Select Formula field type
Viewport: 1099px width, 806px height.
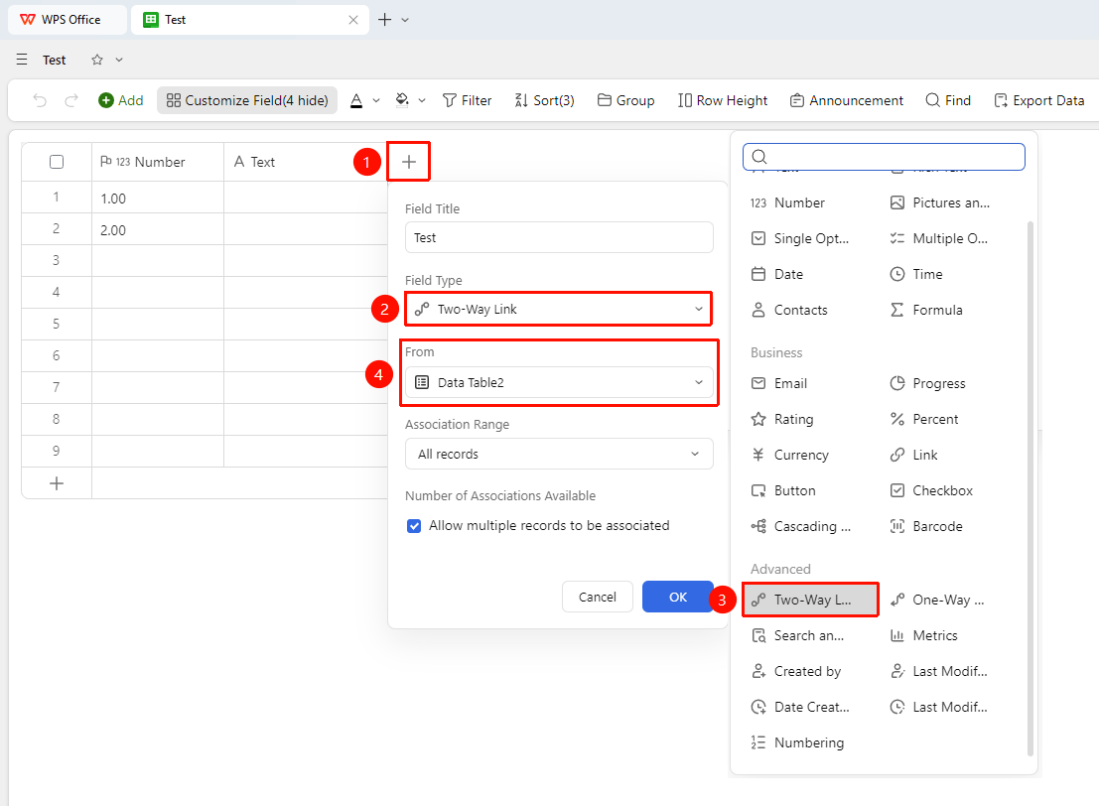926,310
